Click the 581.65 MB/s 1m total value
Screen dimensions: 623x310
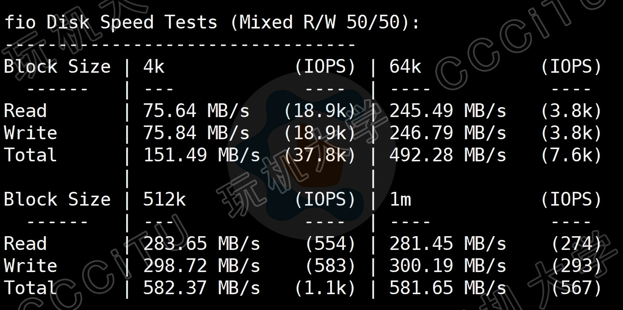coord(448,288)
